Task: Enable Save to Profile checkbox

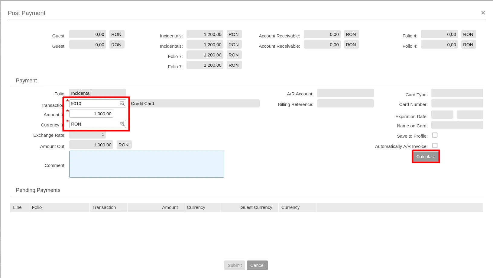Action: [435, 135]
